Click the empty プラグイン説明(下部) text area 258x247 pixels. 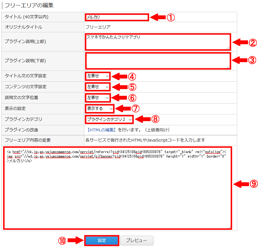pos(158,61)
